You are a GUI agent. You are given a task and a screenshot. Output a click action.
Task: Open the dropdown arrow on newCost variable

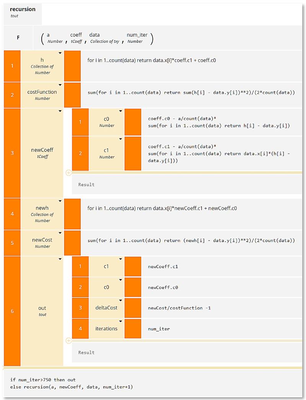click(x=60, y=233)
